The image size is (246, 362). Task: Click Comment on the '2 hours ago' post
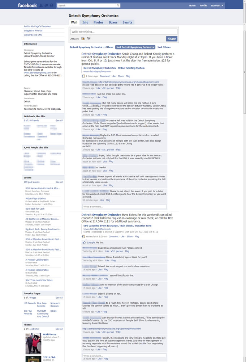coord(104,76)
